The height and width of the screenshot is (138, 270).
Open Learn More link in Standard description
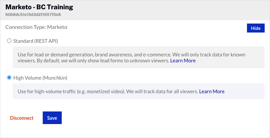click(183, 61)
